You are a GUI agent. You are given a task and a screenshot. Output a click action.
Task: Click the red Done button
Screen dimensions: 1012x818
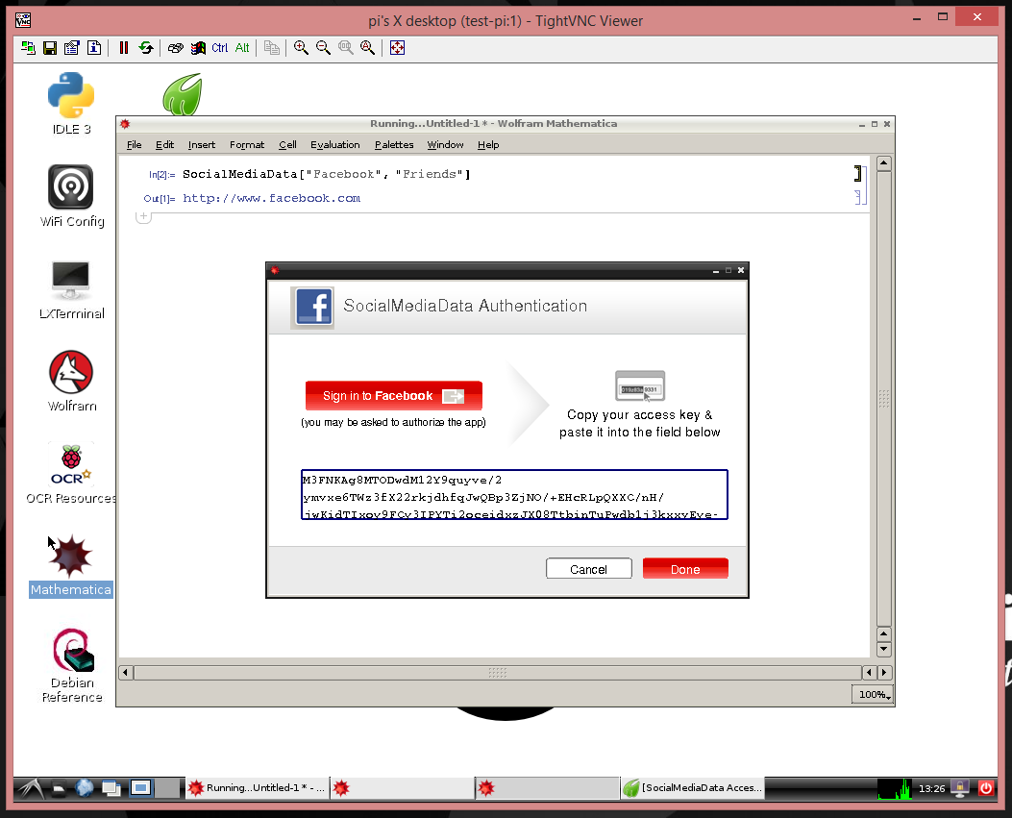coord(685,569)
